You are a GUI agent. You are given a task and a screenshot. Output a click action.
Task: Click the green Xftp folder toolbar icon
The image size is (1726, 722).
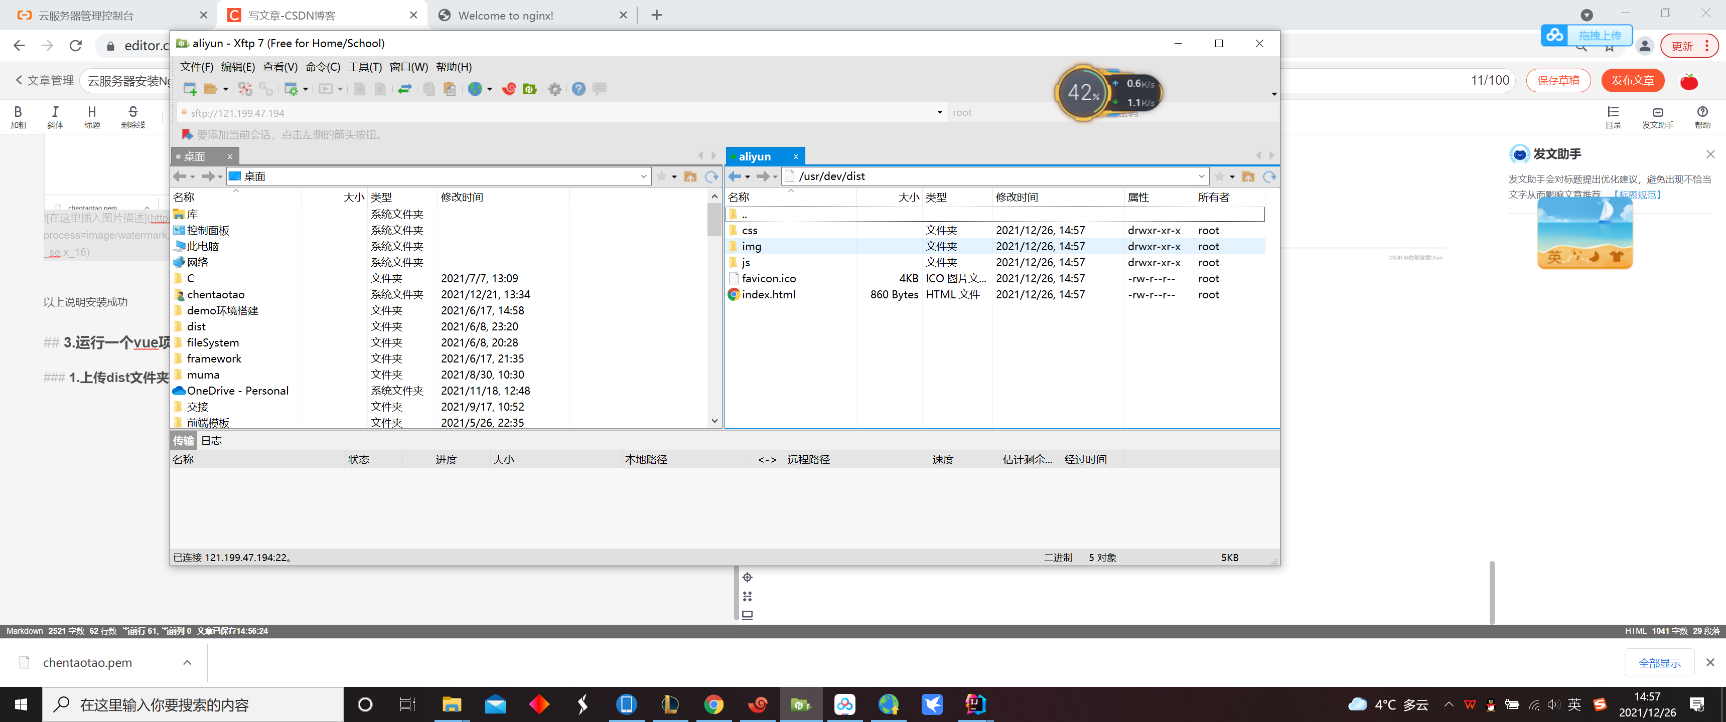tap(529, 89)
